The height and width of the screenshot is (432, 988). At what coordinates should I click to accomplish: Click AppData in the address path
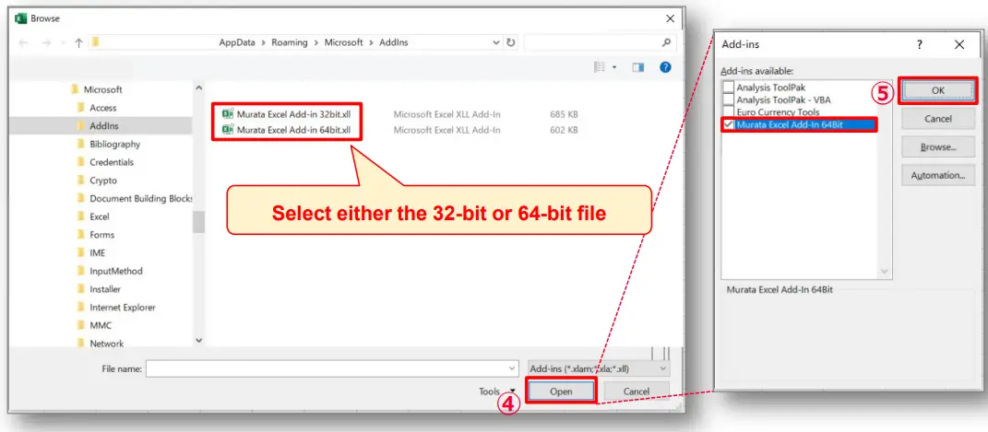click(x=237, y=42)
